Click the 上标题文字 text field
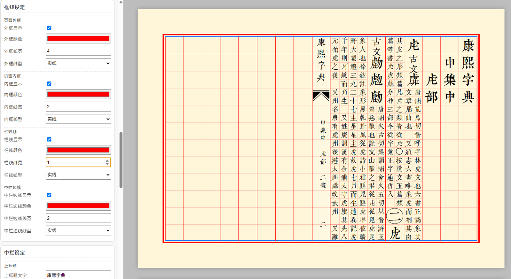Image resolution: width=511 pixels, height=279 pixels. pyautogui.click(x=78, y=275)
